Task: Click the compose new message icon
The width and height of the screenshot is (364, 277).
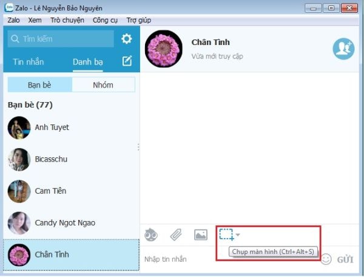Action: tap(127, 61)
